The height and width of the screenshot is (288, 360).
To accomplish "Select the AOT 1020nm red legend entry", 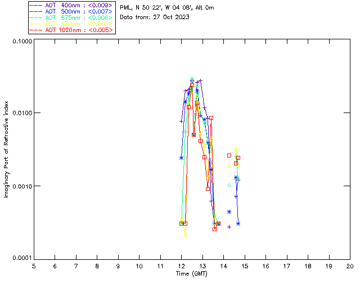I will pyautogui.click(x=71, y=30).
